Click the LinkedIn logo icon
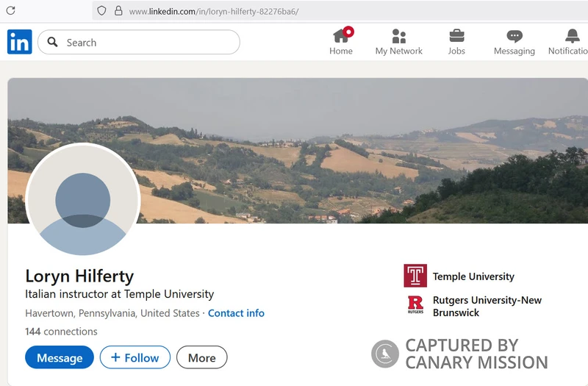 pos(20,42)
